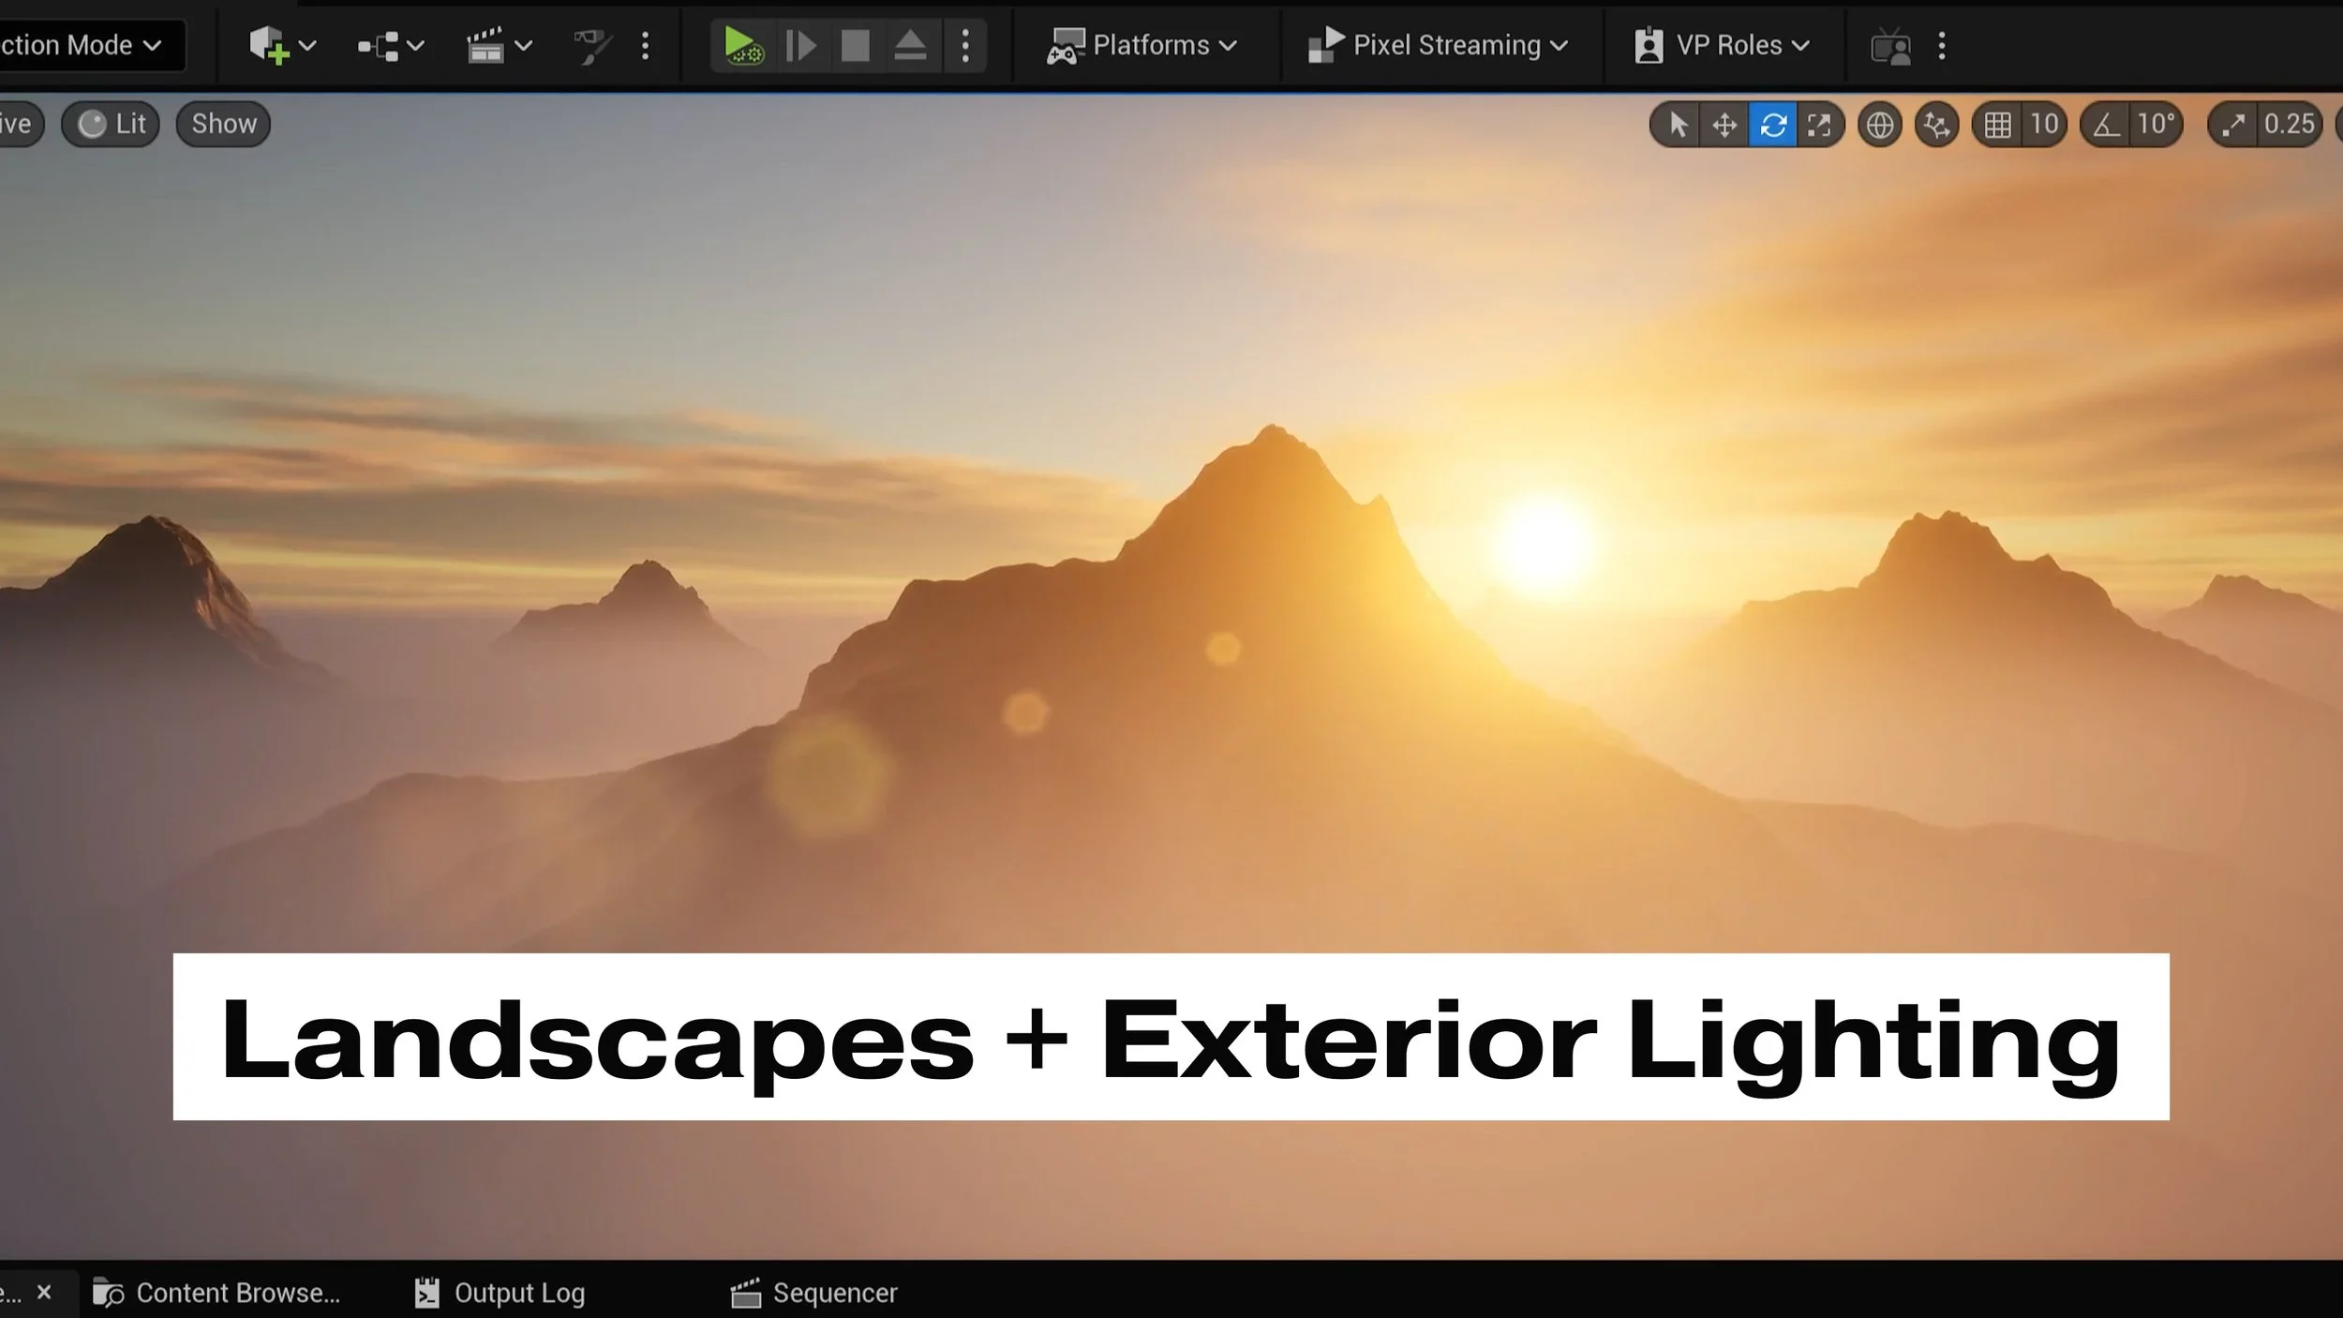Toggle surface snapping icon
The height and width of the screenshot is (1318, 2343).
[1936, 125]
